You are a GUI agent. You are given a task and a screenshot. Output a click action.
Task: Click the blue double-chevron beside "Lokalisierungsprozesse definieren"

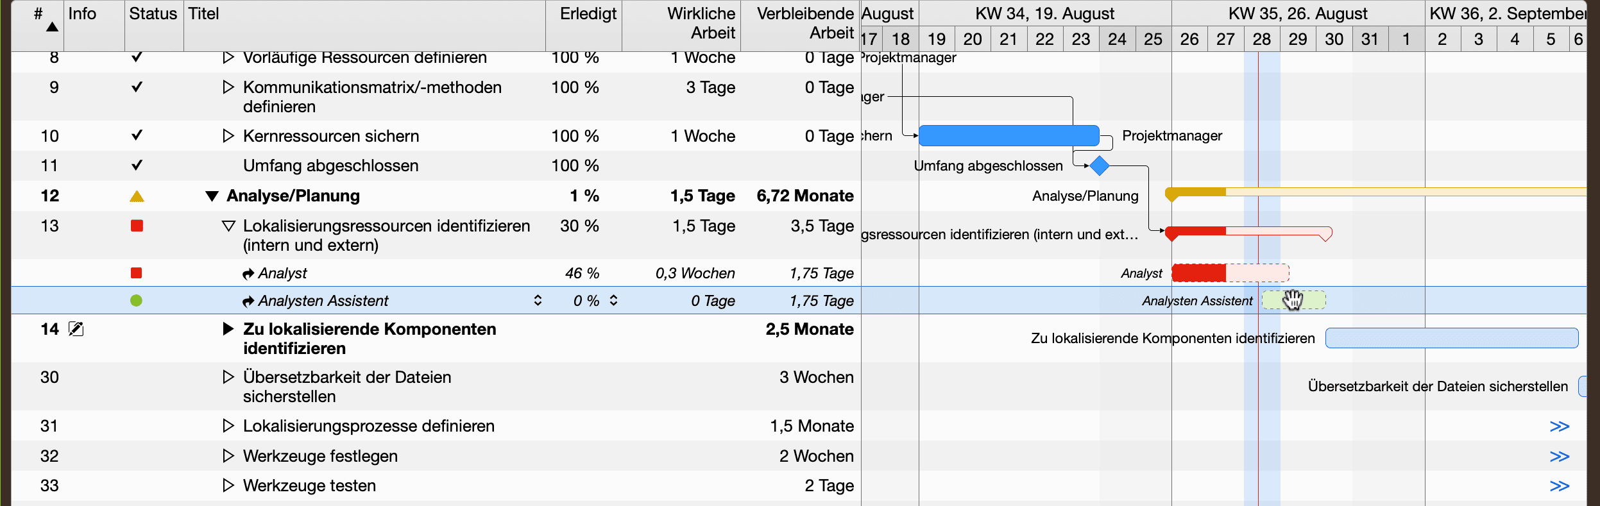click(1559, 425)
